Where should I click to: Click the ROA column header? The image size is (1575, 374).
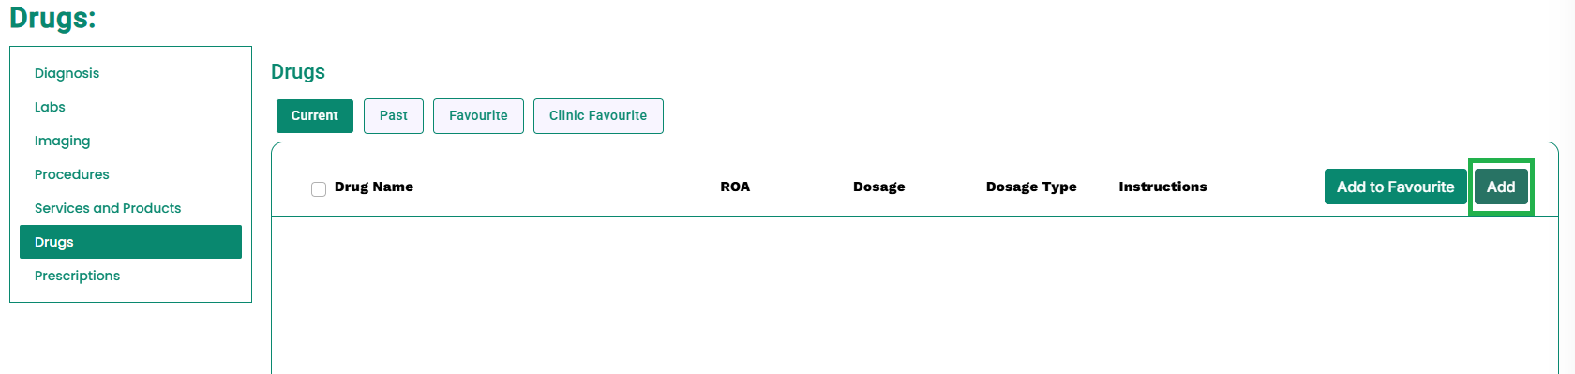coord(735,187)
